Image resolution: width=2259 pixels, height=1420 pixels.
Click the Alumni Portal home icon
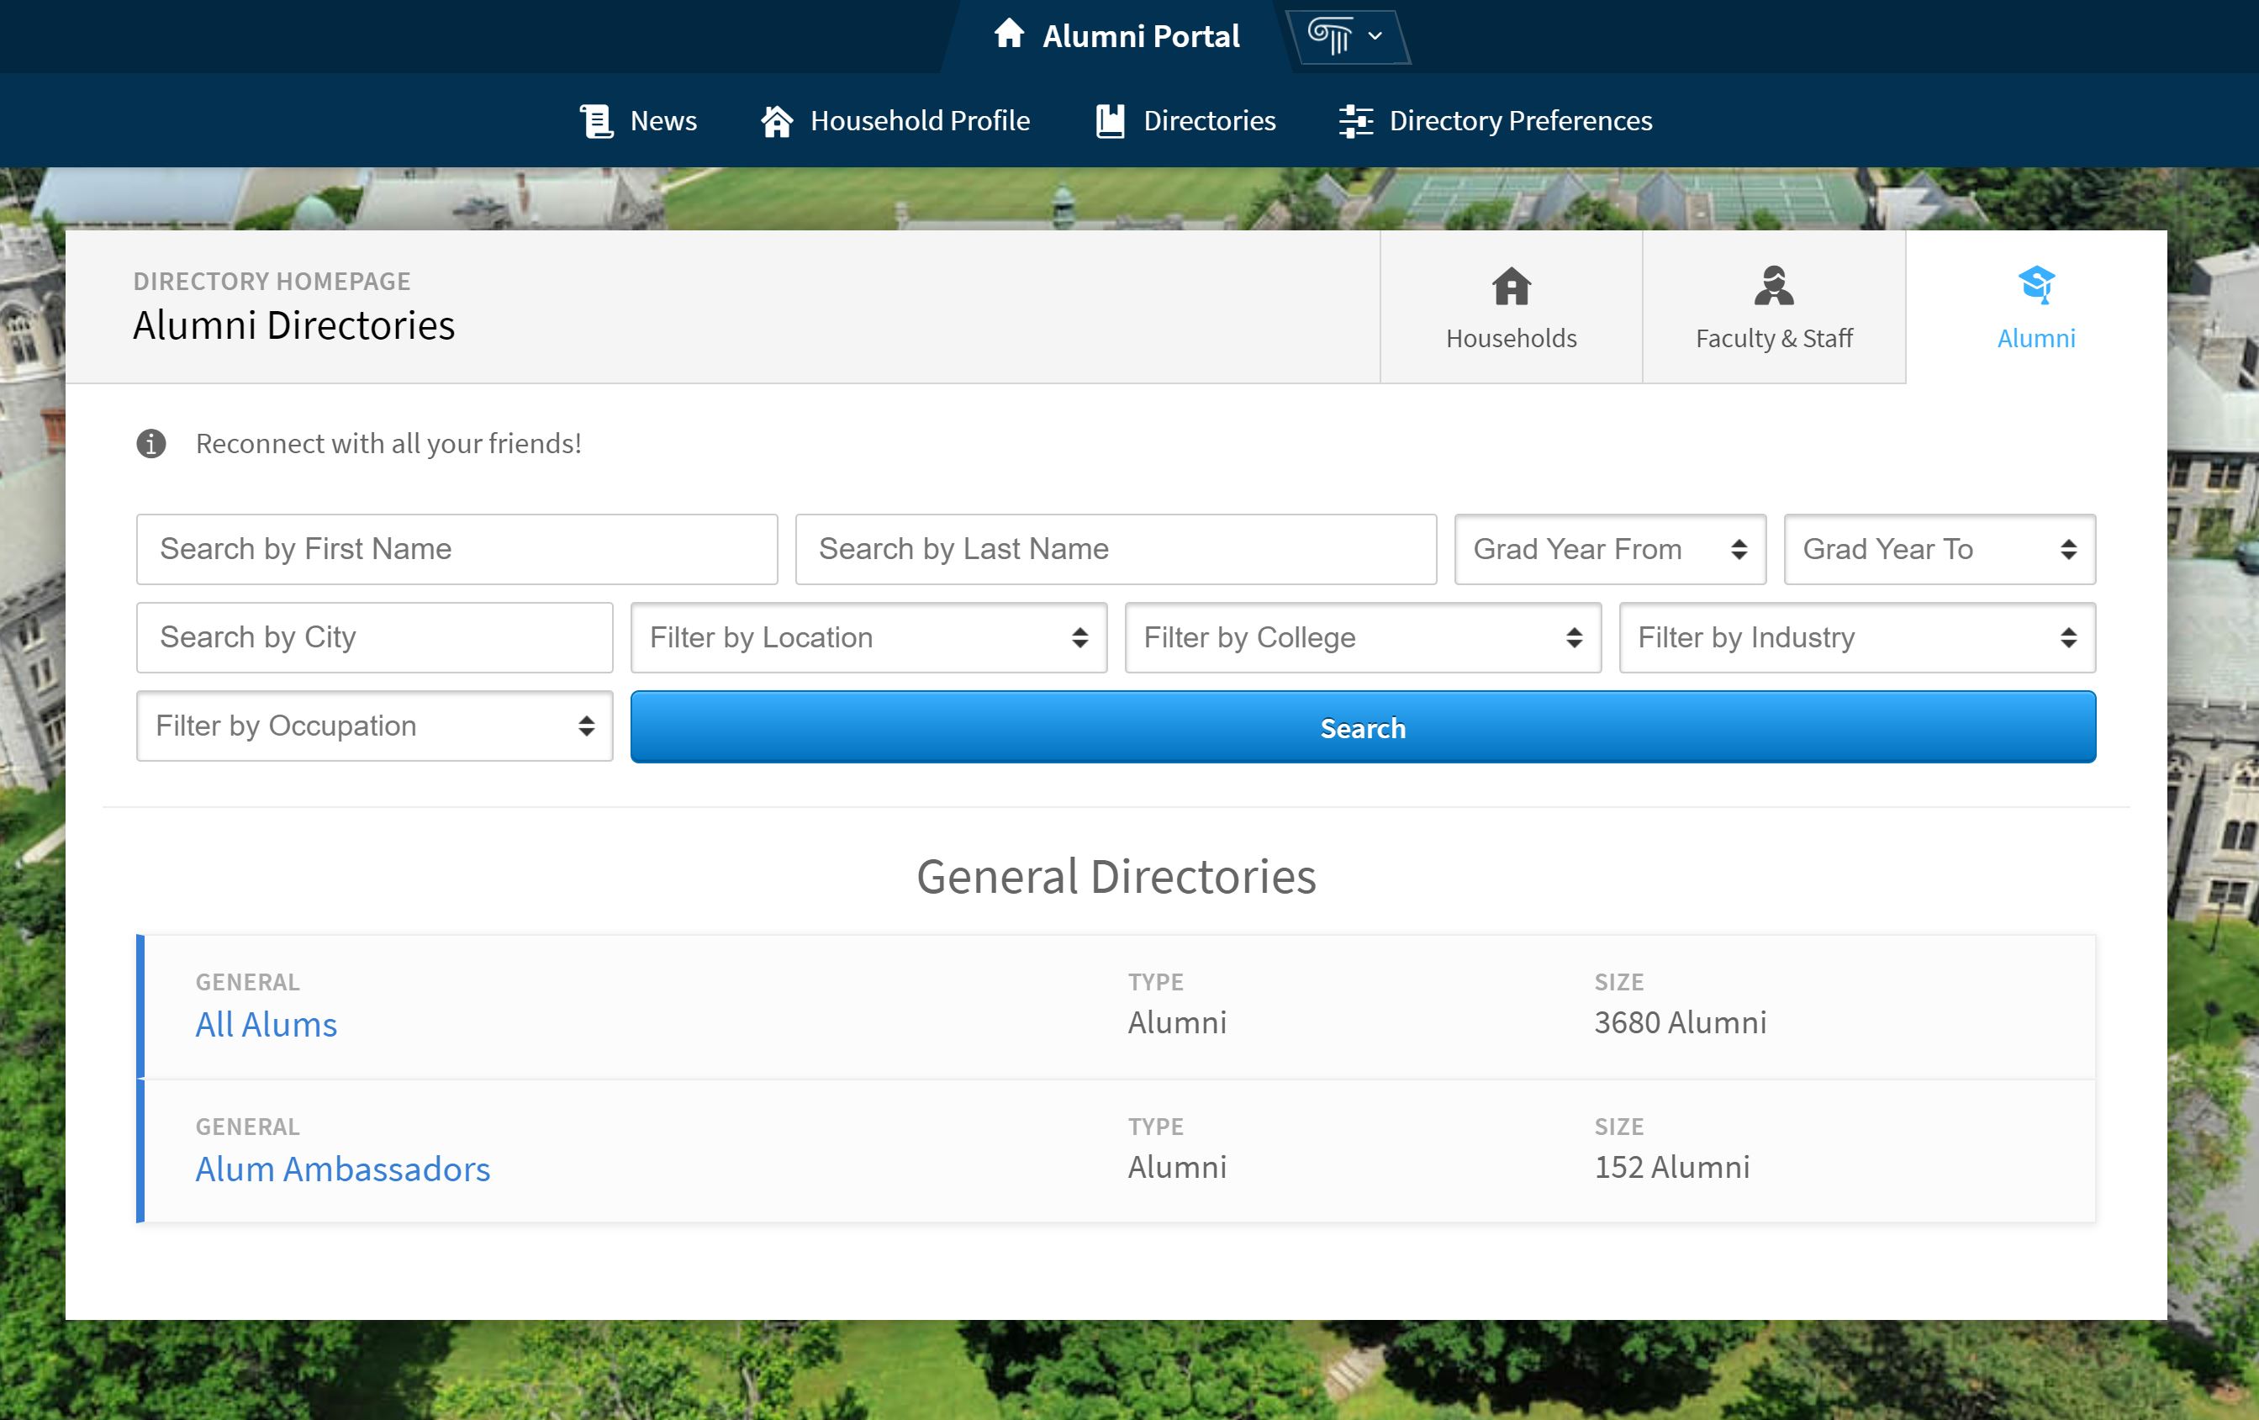coord(1011,35)
